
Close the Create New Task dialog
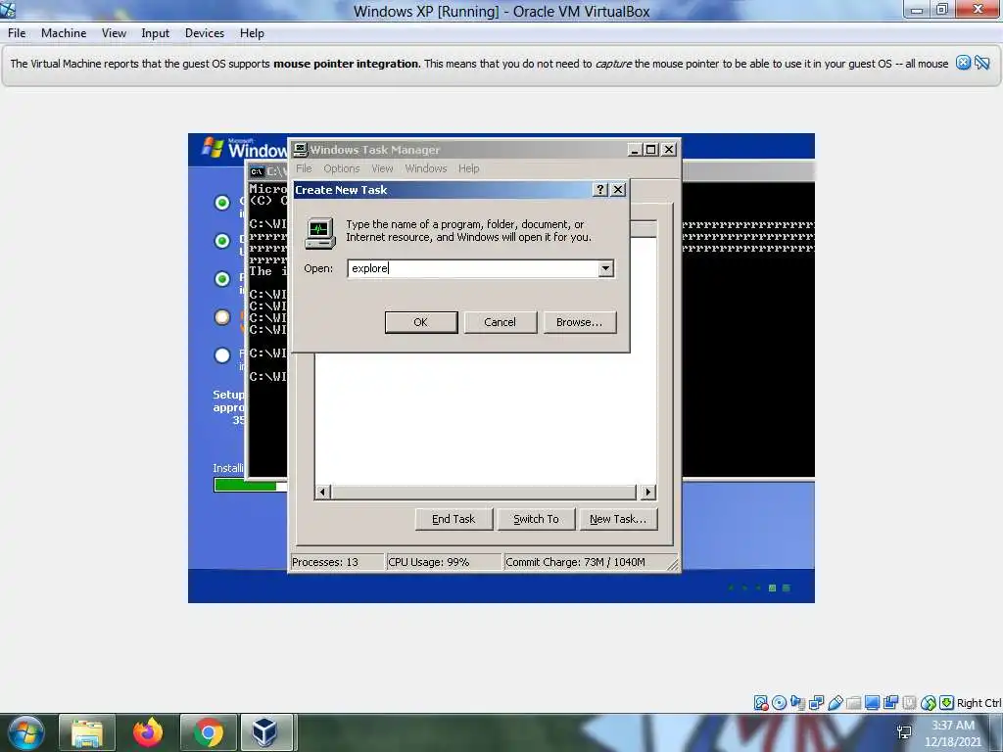coord(618,189)
